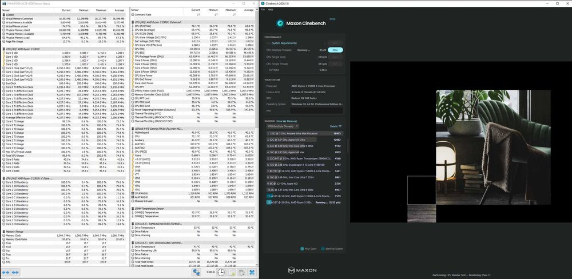Click the collapse columns arrows in HWiNFO toolbar
Viewport: 572px width, 279px height.
15,273
